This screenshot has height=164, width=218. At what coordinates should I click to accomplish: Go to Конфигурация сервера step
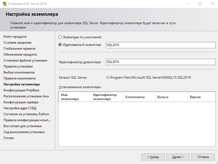(x=21, y=102)
